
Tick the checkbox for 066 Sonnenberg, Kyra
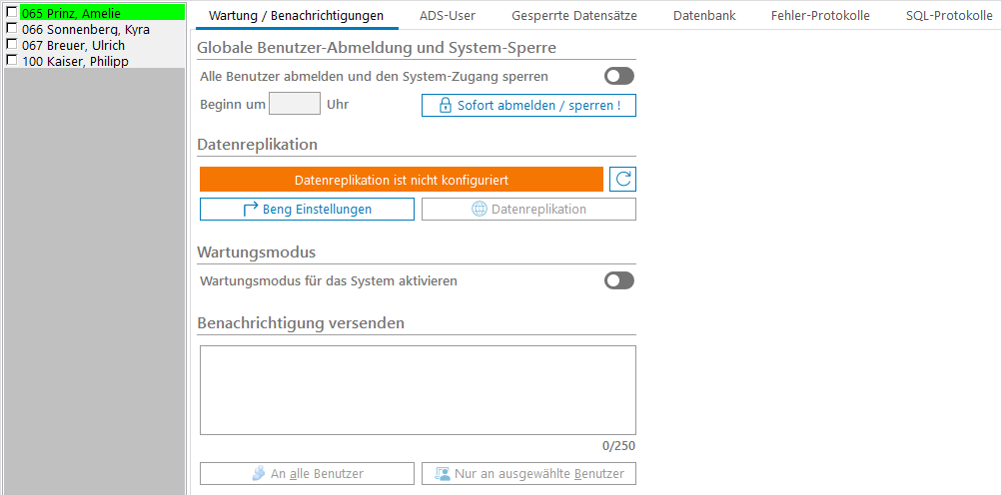(x=12, y=29)
